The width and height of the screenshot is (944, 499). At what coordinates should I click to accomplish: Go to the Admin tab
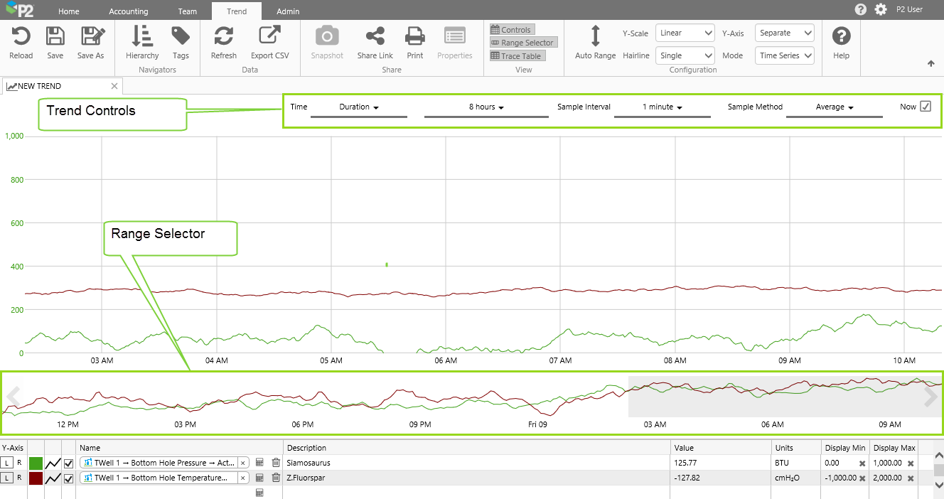[x=288, y=11]
